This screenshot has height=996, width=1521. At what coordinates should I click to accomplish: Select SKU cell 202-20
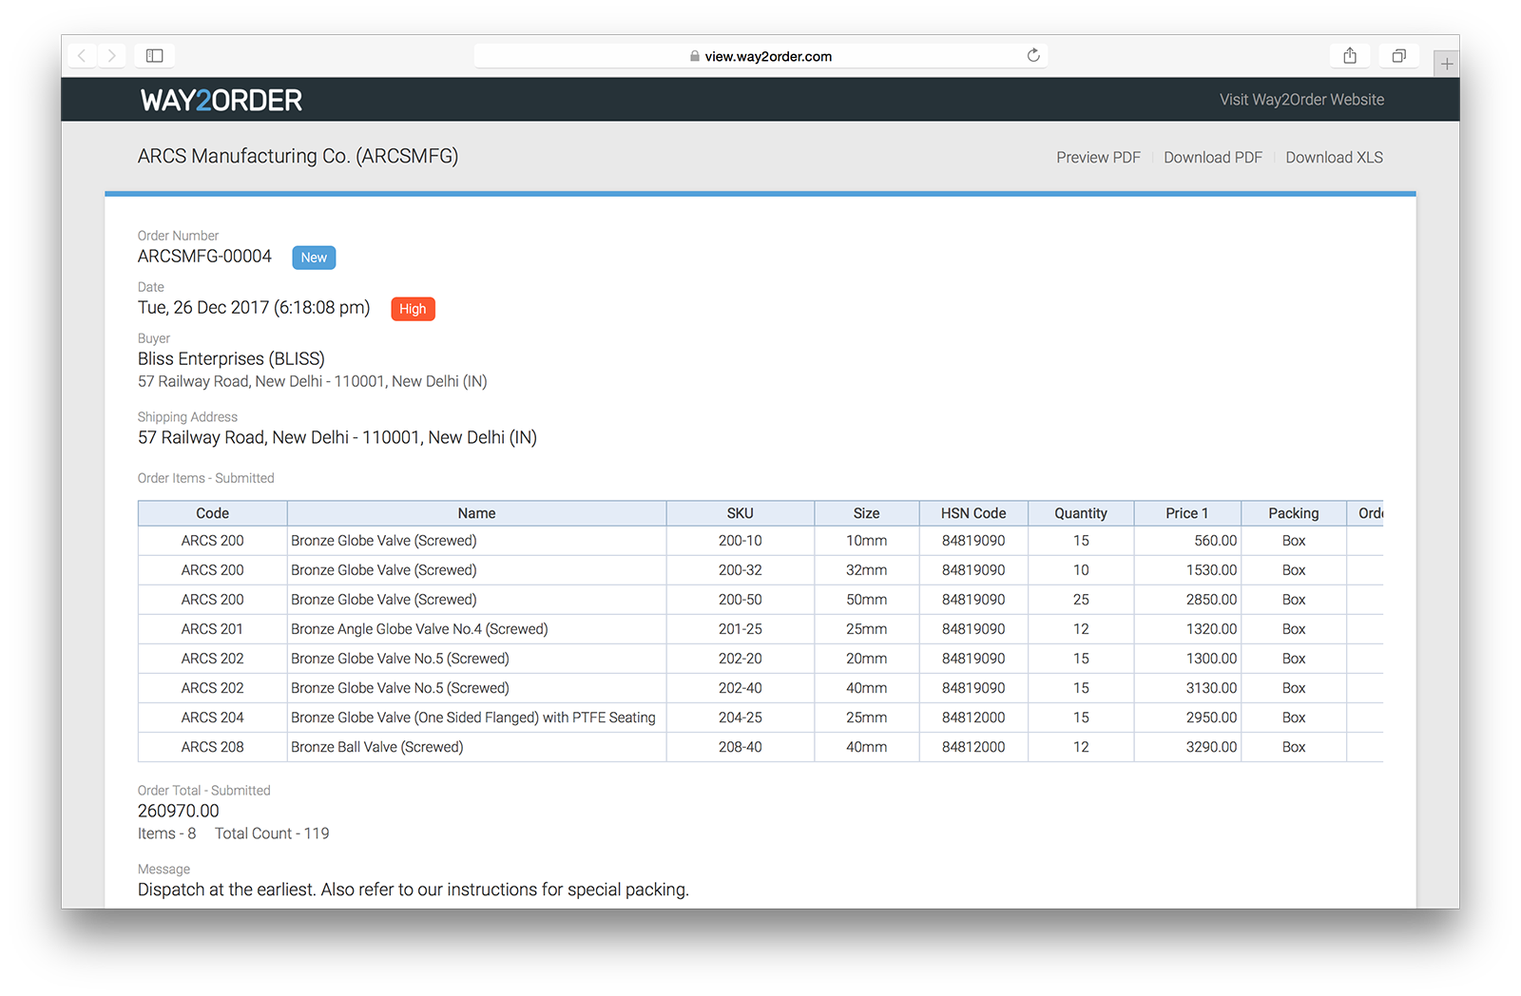[x=740, y=659]
